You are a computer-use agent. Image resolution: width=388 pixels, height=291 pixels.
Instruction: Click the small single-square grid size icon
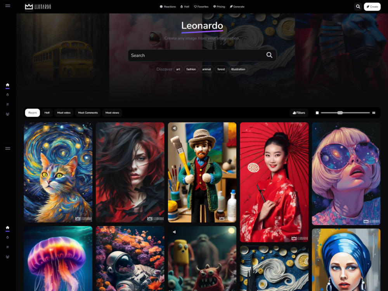[x=317, y=113]
